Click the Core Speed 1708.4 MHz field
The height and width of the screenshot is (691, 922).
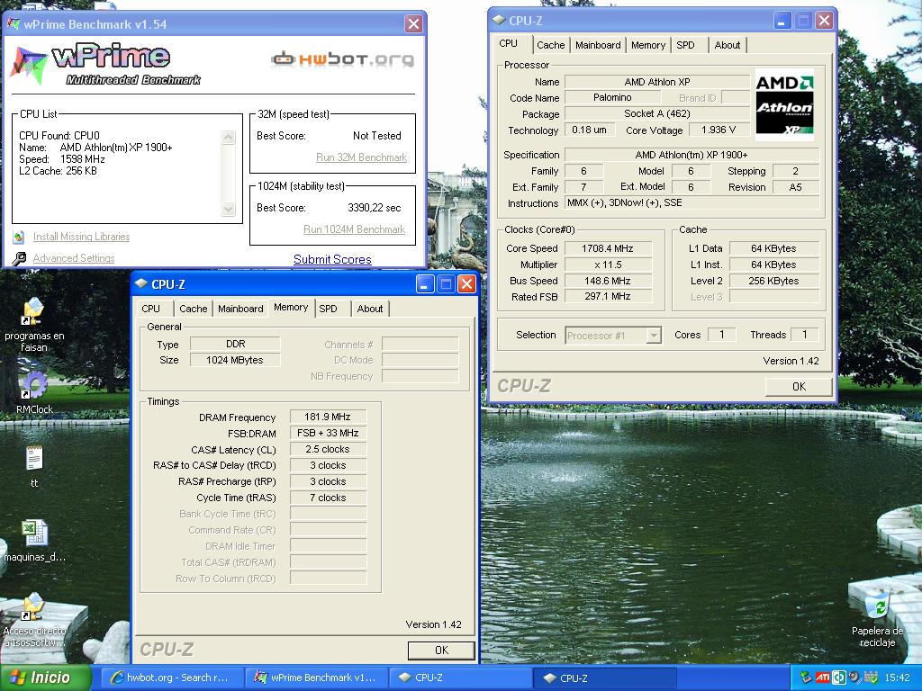(608, 248)
